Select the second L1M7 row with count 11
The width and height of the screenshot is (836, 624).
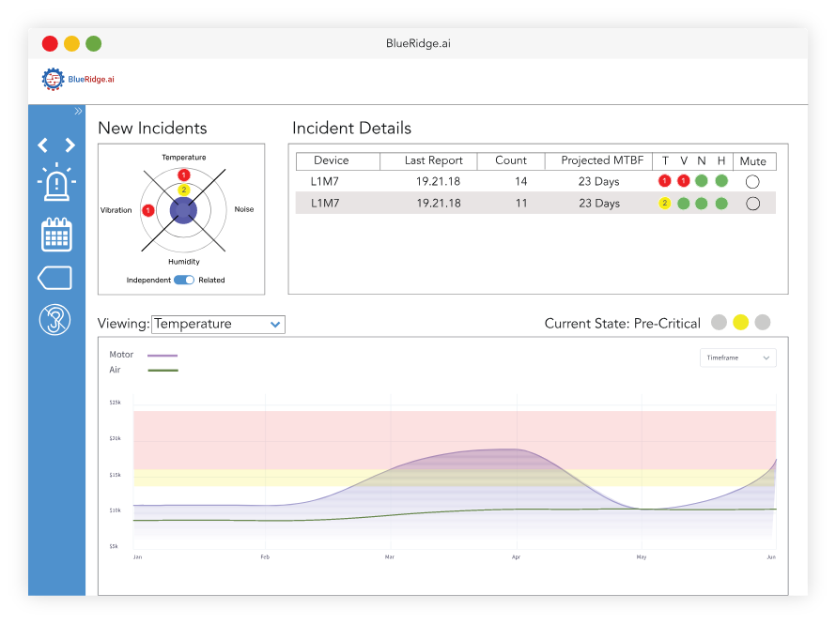point(535,204)
